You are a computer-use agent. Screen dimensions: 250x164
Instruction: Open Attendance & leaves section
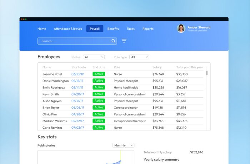tap(68, 29)
